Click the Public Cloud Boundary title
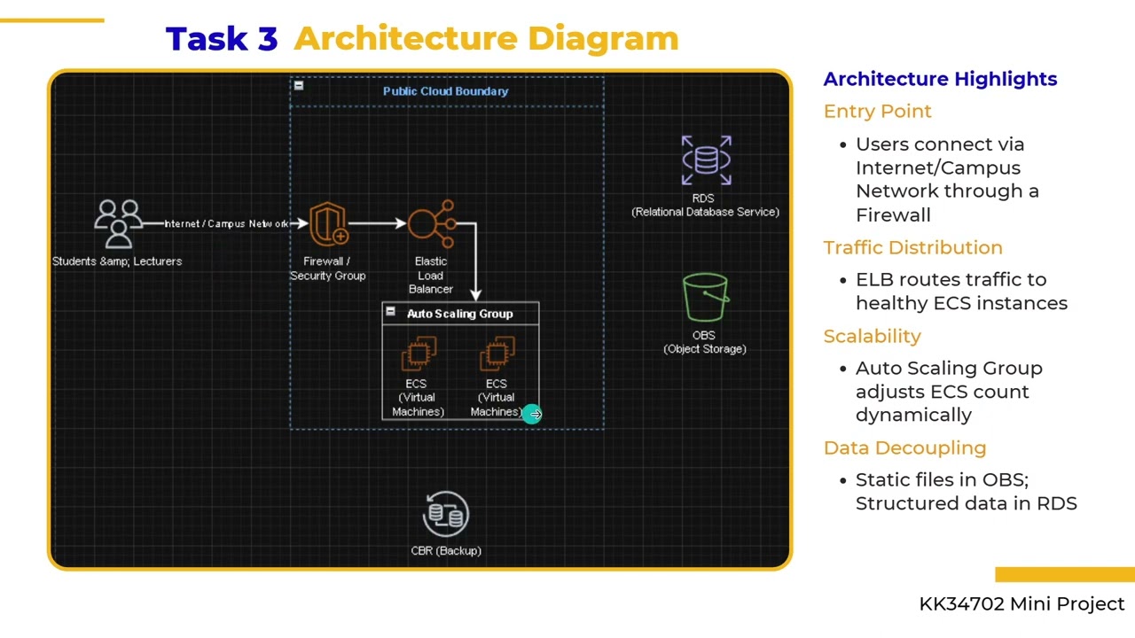Image resolution: width=1135 pixels, height=638 pixels. point(445,91)
